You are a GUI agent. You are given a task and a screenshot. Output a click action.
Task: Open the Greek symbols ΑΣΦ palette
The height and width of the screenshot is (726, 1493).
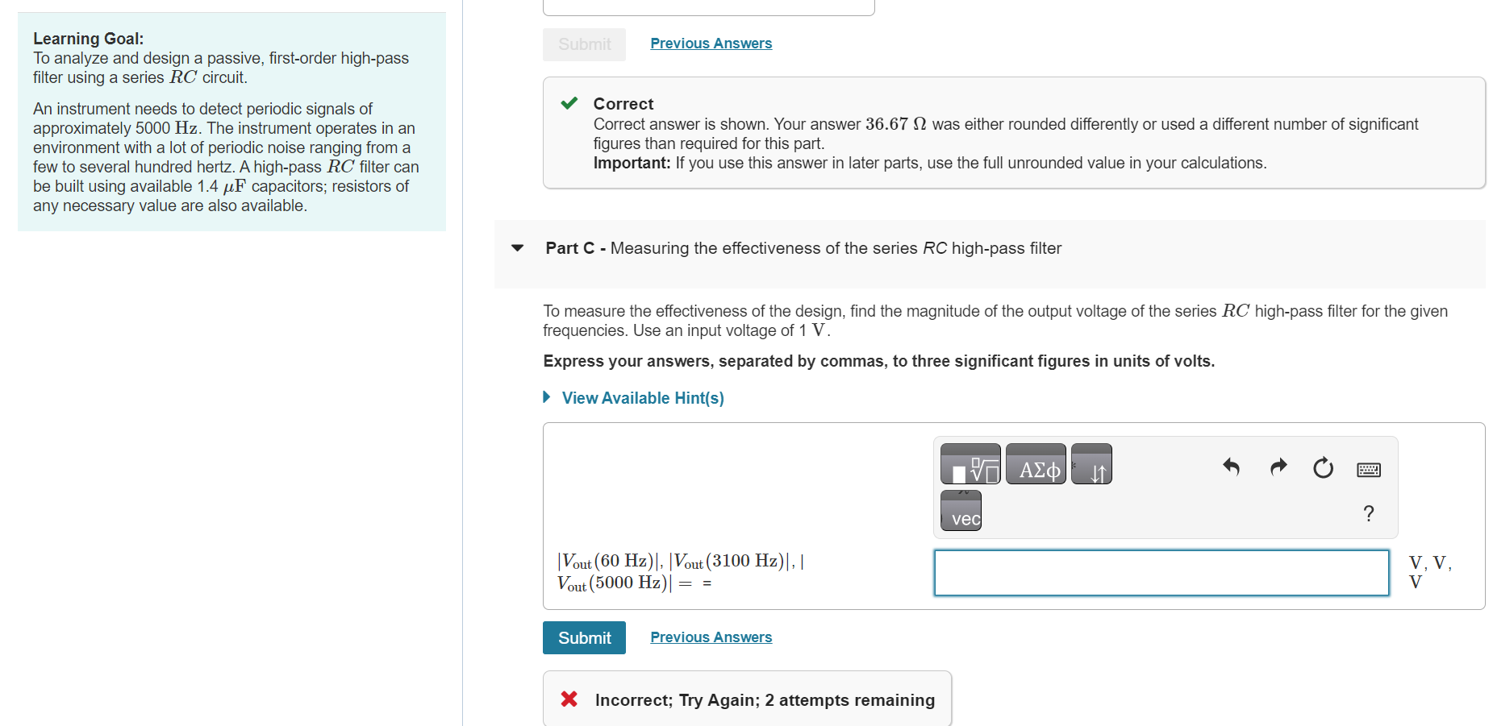point(1036,464)
